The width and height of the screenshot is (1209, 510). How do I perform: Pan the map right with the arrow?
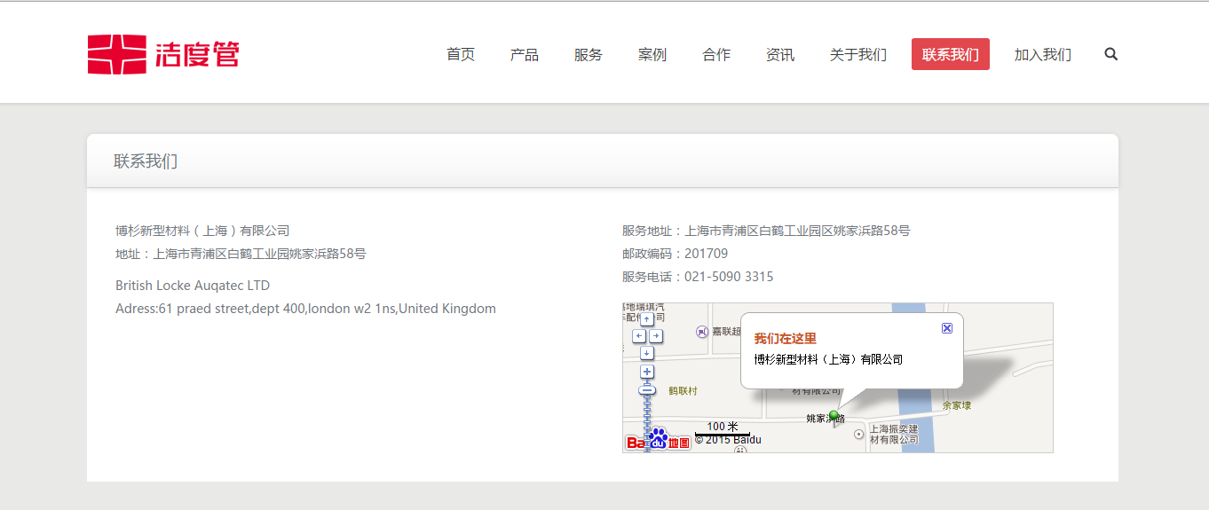tap(656, 336)
